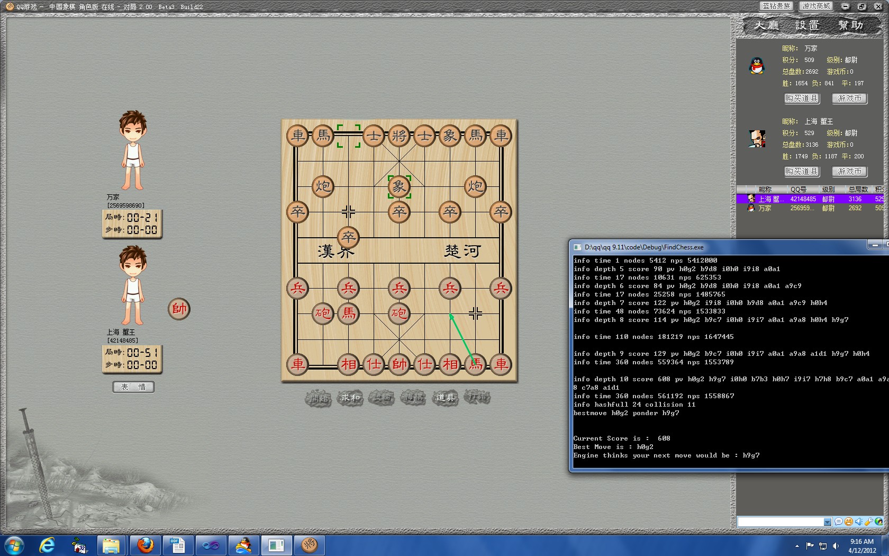Select the red 馬 at the green arrow's base
The height and width of the screenshot is (556, 889).
[476, 364]
